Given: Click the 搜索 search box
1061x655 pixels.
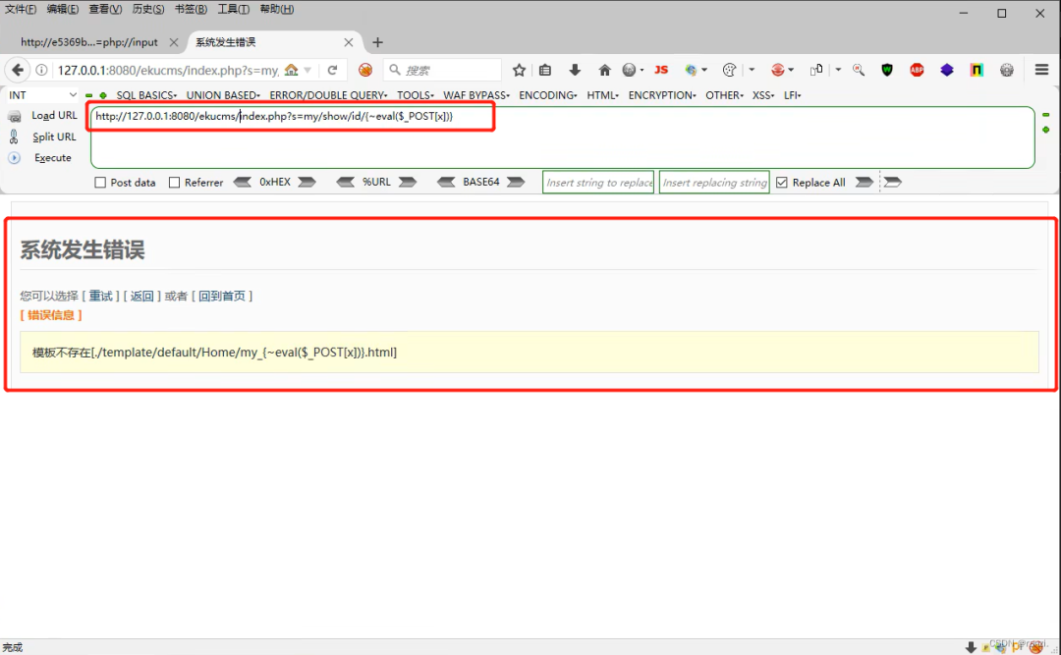Looking at the screenshot, I should pos(442,70).
